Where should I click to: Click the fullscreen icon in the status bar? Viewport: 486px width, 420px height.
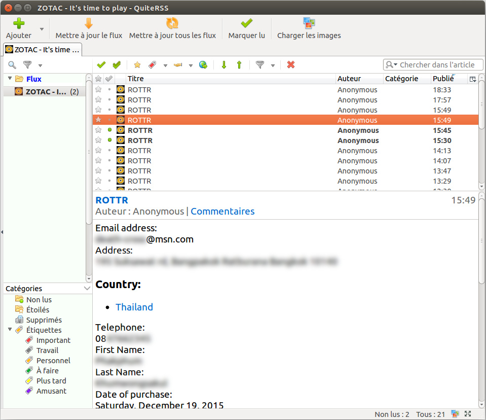(468, 414)
